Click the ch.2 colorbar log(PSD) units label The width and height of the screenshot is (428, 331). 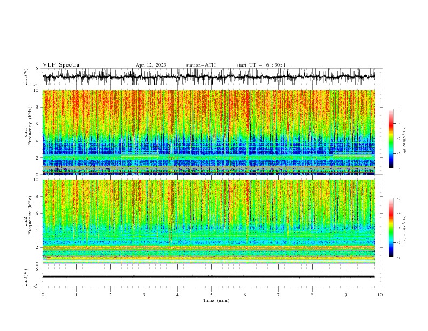404,230
